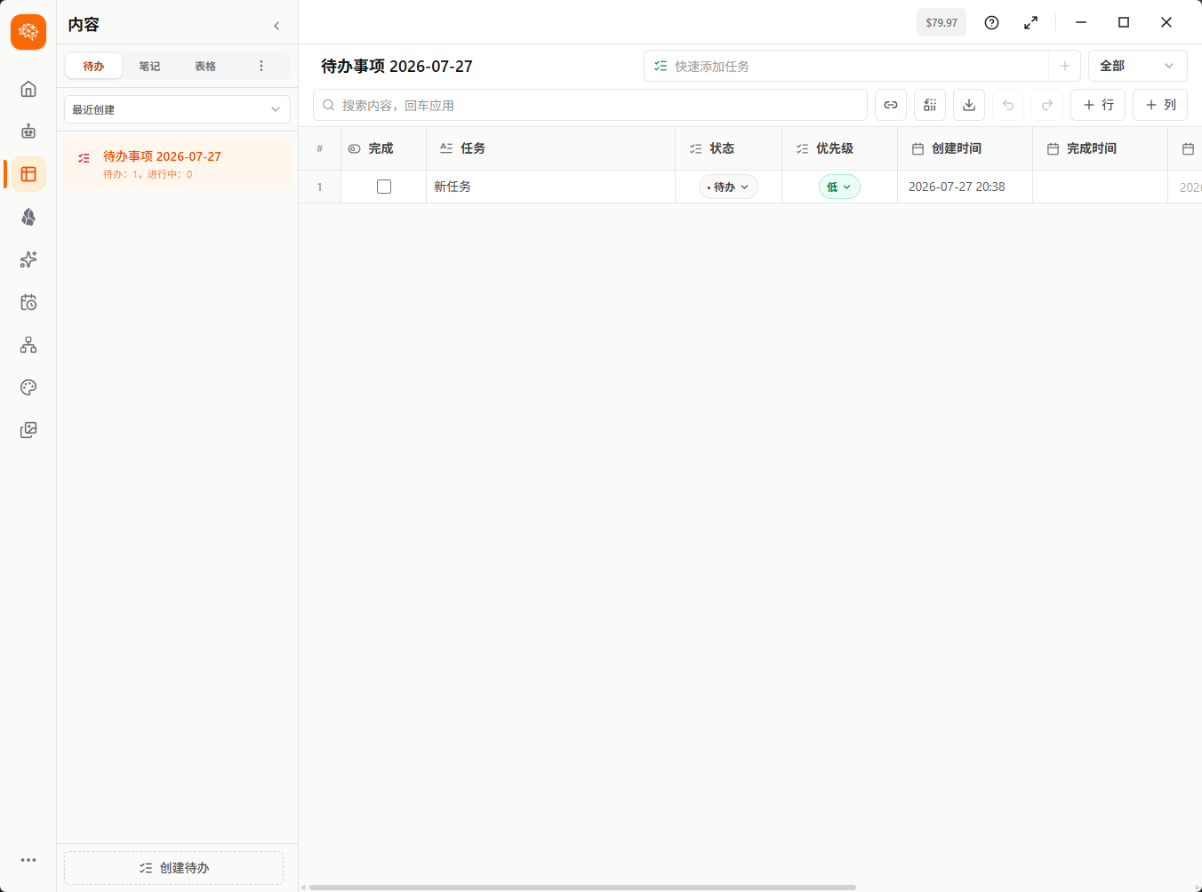The image size is (1202, 892).
Task: Click the copy link toolbar icon
Action: 891,105
